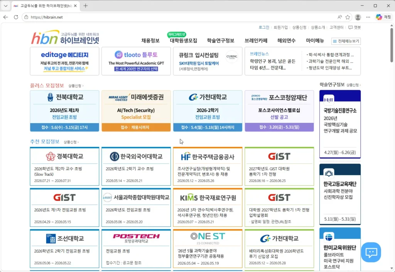Open the 챗봇 chat icon link
This screenshot has height=272, width=395.
[354, 27]
